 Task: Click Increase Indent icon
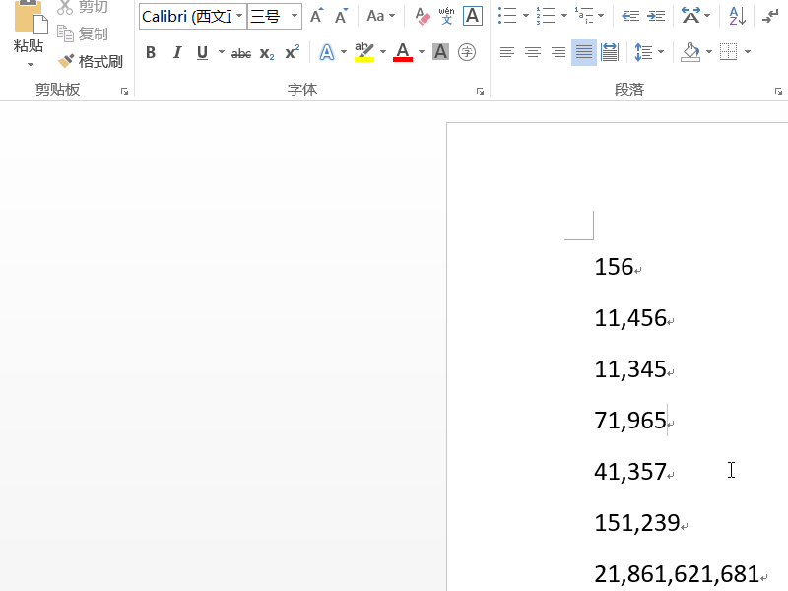[x=656, y=16]
